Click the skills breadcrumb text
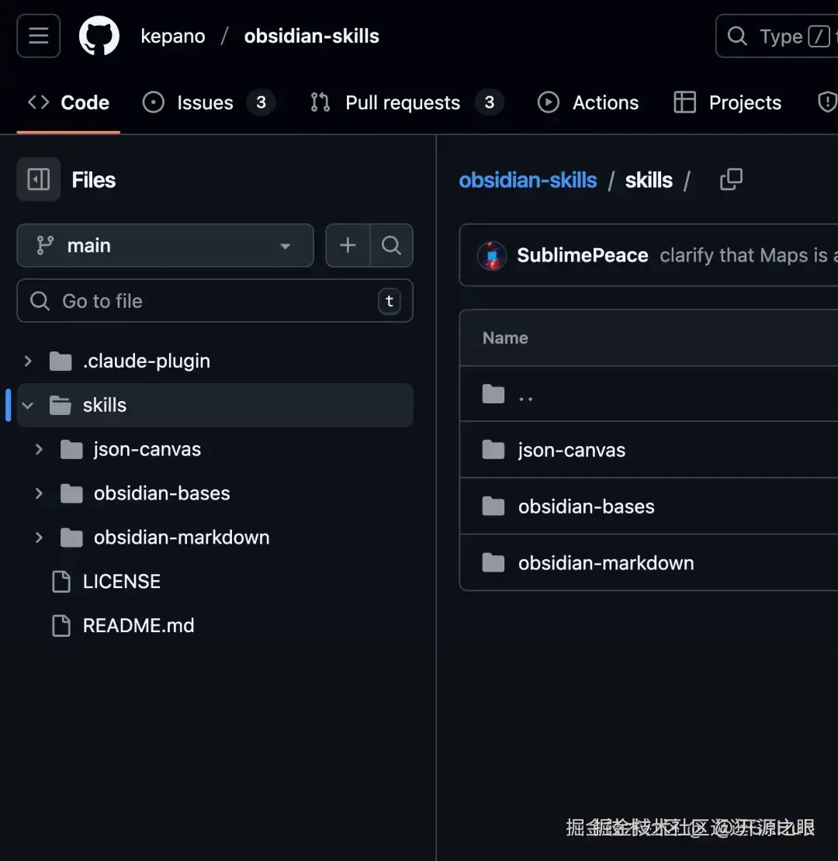 coord(649,180)
